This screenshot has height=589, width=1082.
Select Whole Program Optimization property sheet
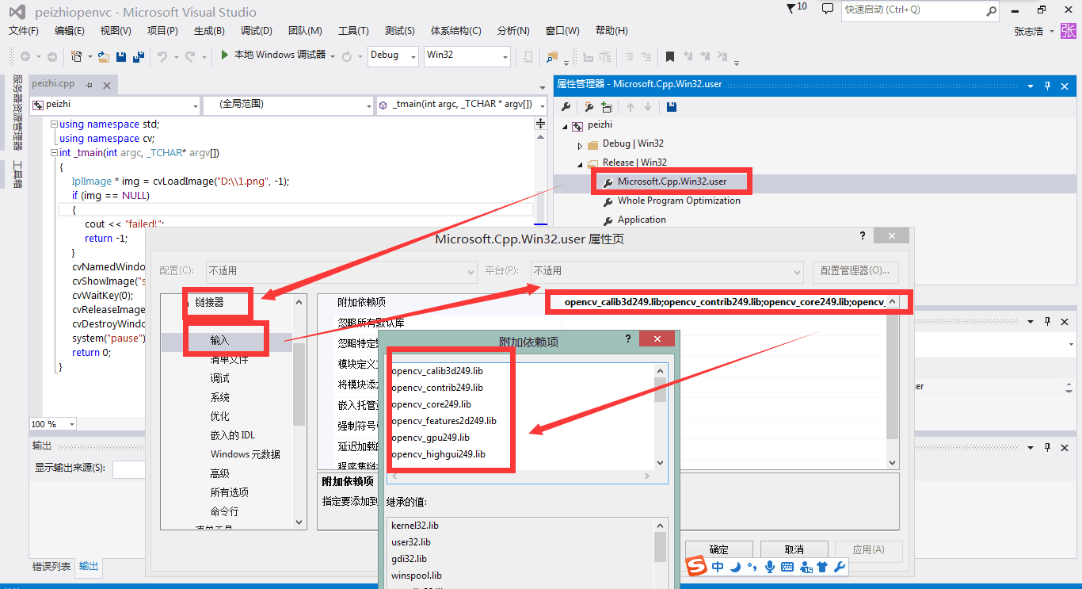(x=679, y=201)
